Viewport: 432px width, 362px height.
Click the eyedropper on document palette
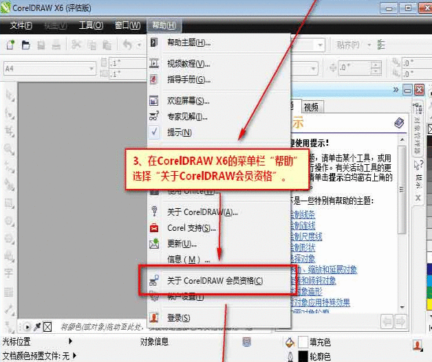coord(37,327)
